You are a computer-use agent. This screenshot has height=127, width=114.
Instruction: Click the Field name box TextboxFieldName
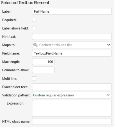(72, 53)
